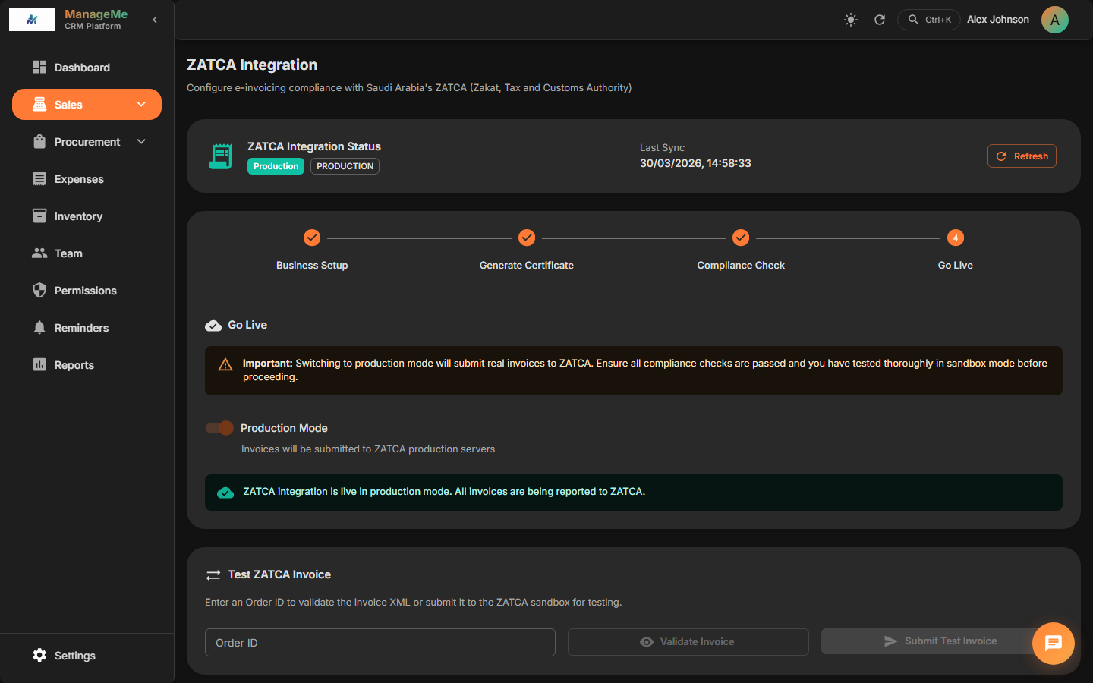
Task: Open Reports via the chart icon
Action: [x=39, y=364]
